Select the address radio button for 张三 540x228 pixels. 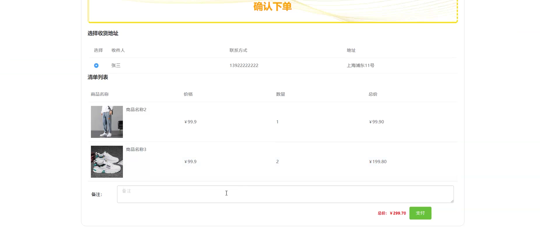[96, 65]
